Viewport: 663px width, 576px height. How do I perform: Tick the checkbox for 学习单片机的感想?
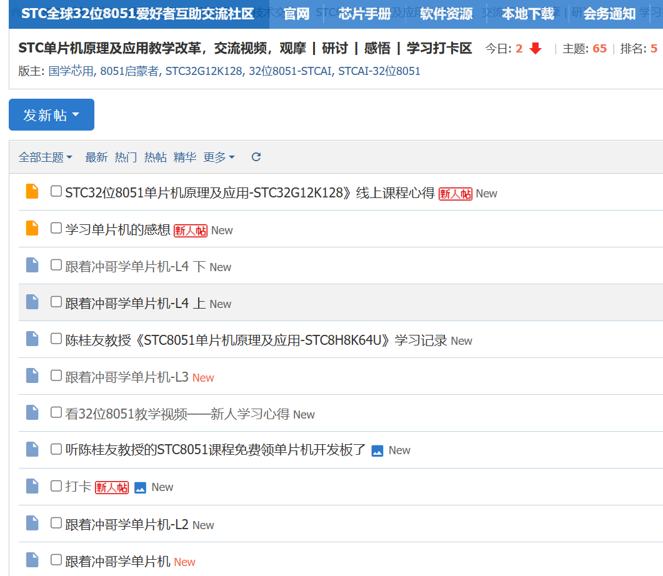click(x=56, y=228)
